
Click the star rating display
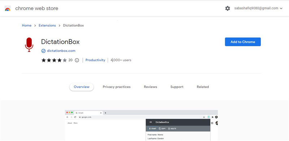54,60
